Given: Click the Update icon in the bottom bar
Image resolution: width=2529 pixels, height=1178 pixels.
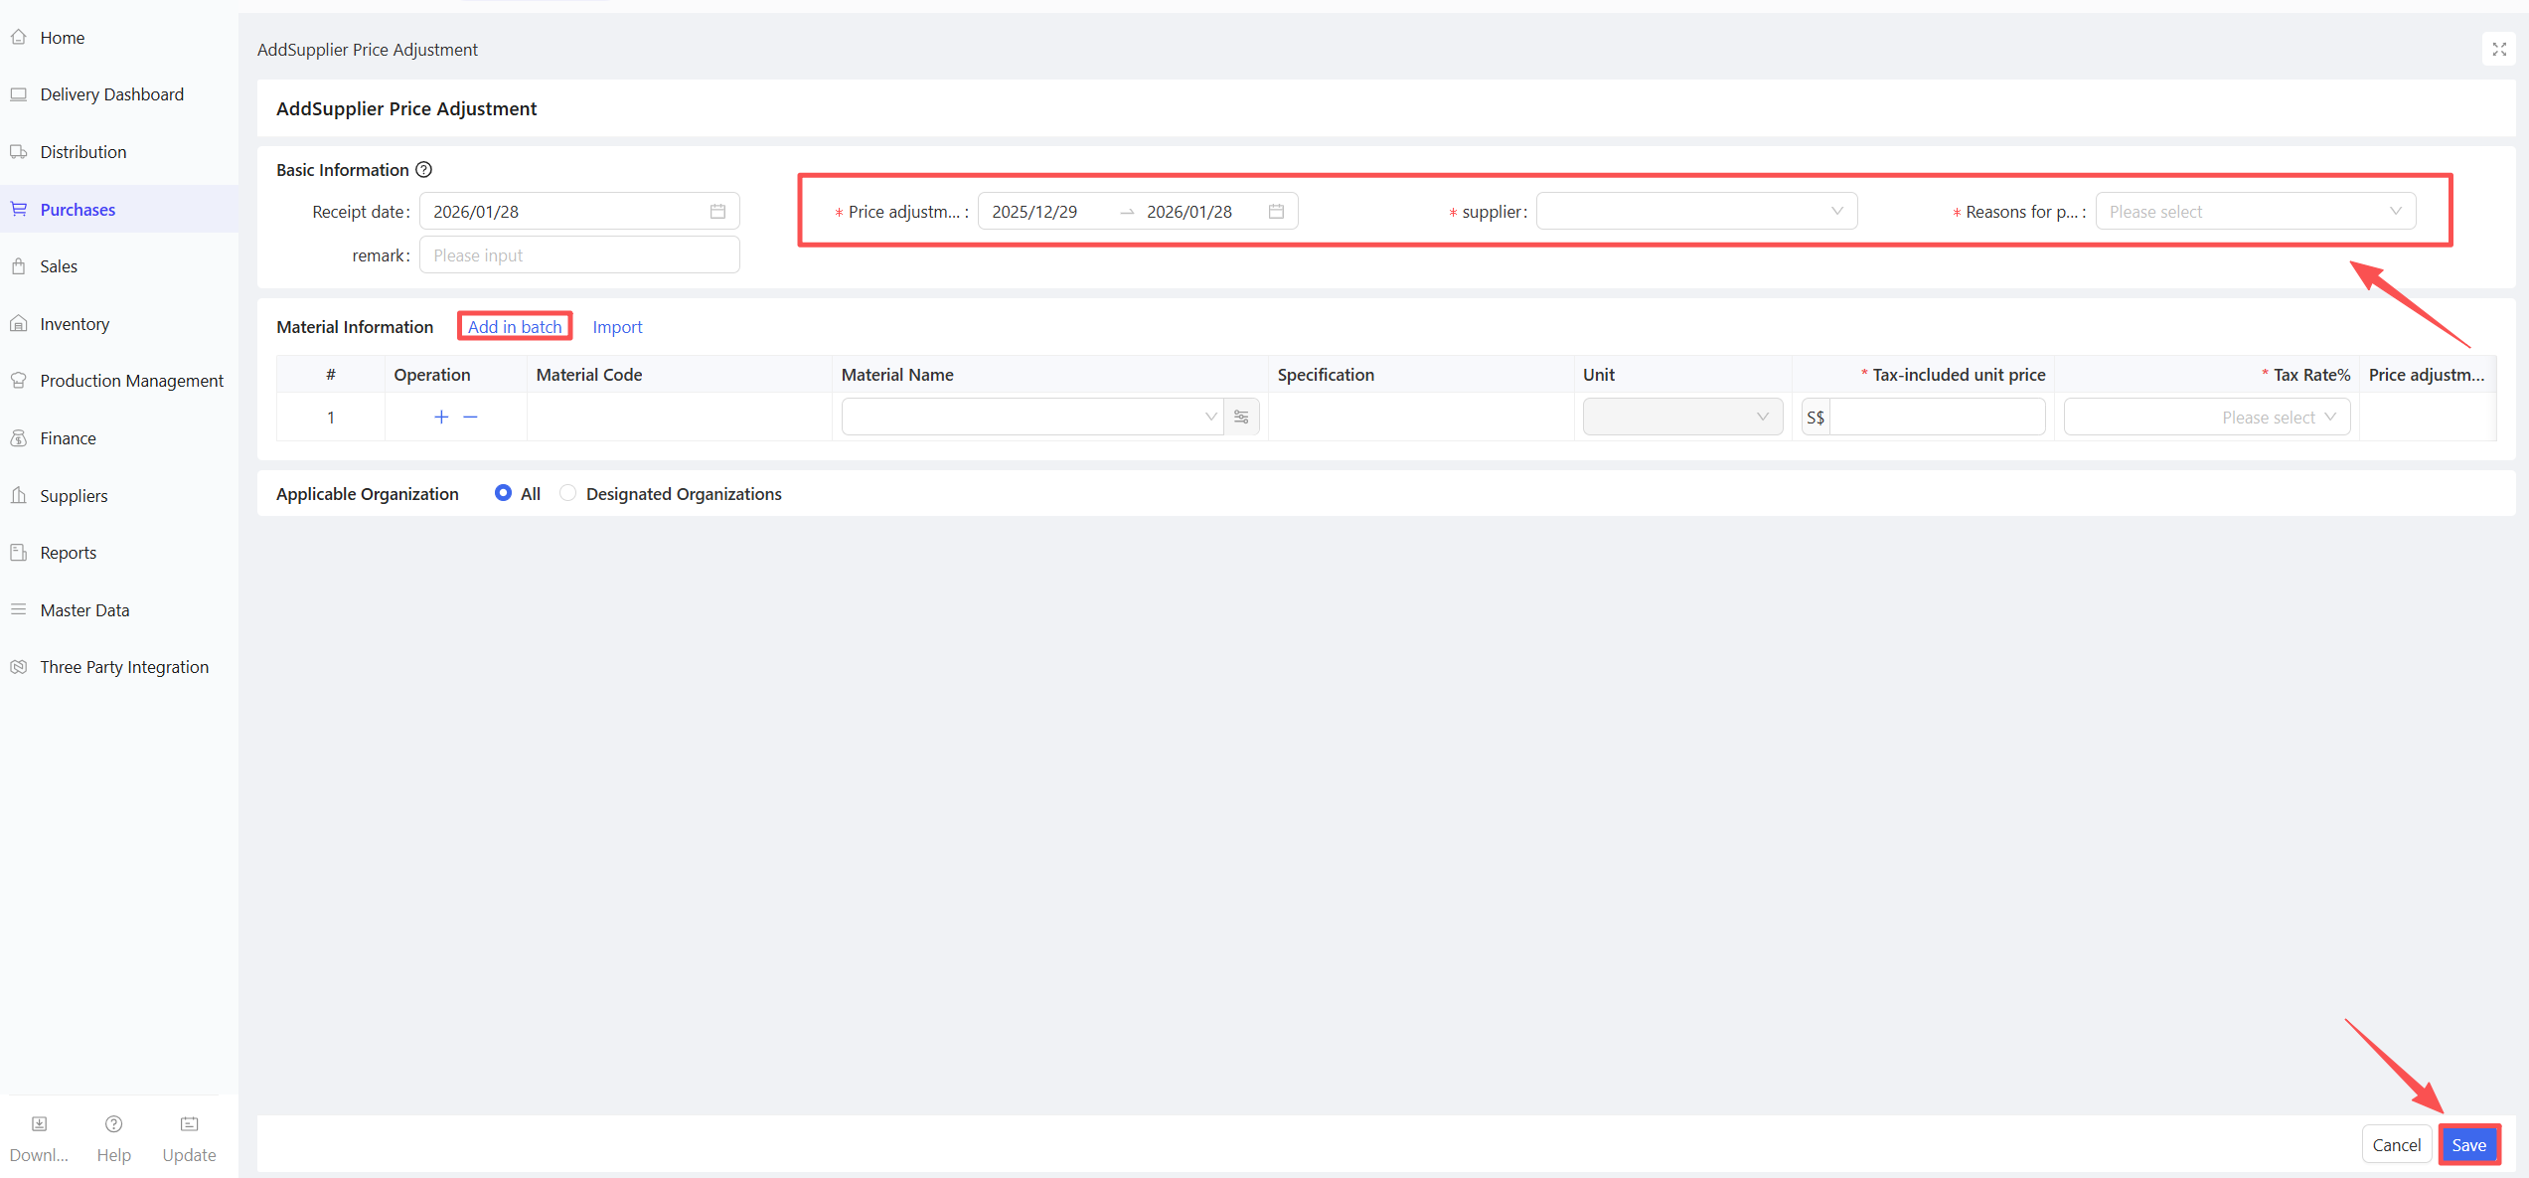Looking at the screenshot, I should (x=189, y=1124).
